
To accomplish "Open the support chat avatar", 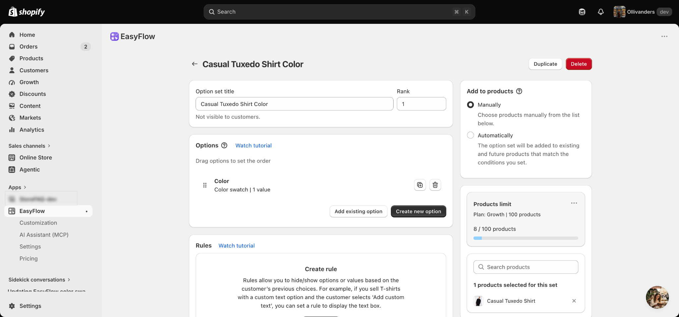I will click(x=657, y=297).
